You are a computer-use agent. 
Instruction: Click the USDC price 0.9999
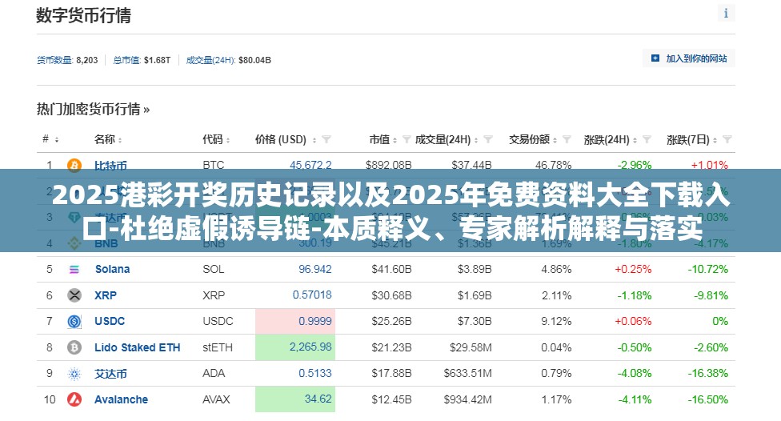point(314,322)
